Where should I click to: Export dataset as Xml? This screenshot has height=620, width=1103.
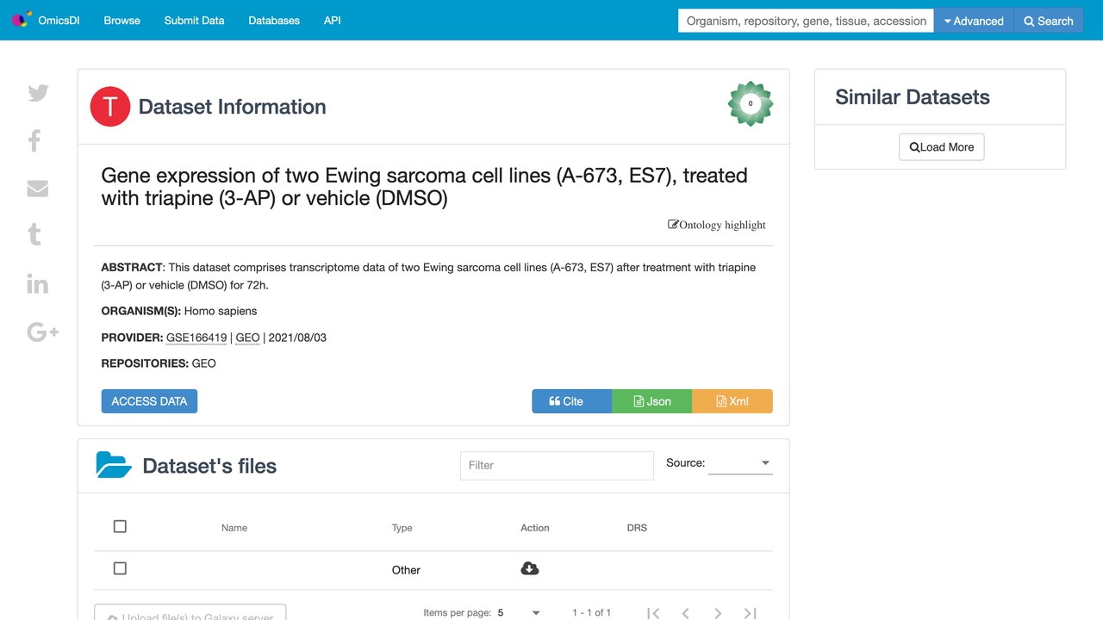click(732, 401)
